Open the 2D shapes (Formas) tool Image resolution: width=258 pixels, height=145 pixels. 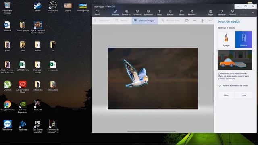coord(126,12)
